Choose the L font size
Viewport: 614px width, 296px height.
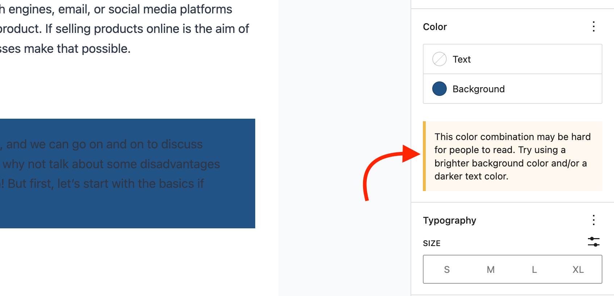(x=534, y=270)
